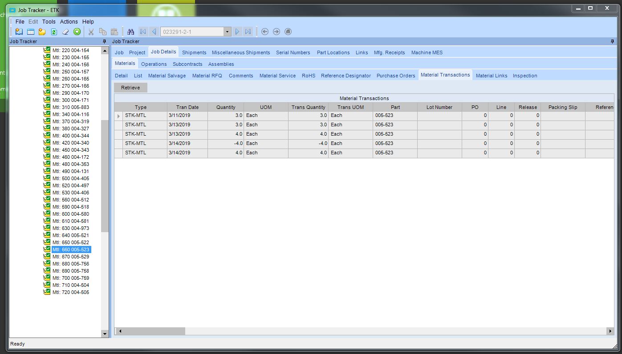Screen dimensions: 622x354
Task: Click the Type column header
Action: point(141,107)
